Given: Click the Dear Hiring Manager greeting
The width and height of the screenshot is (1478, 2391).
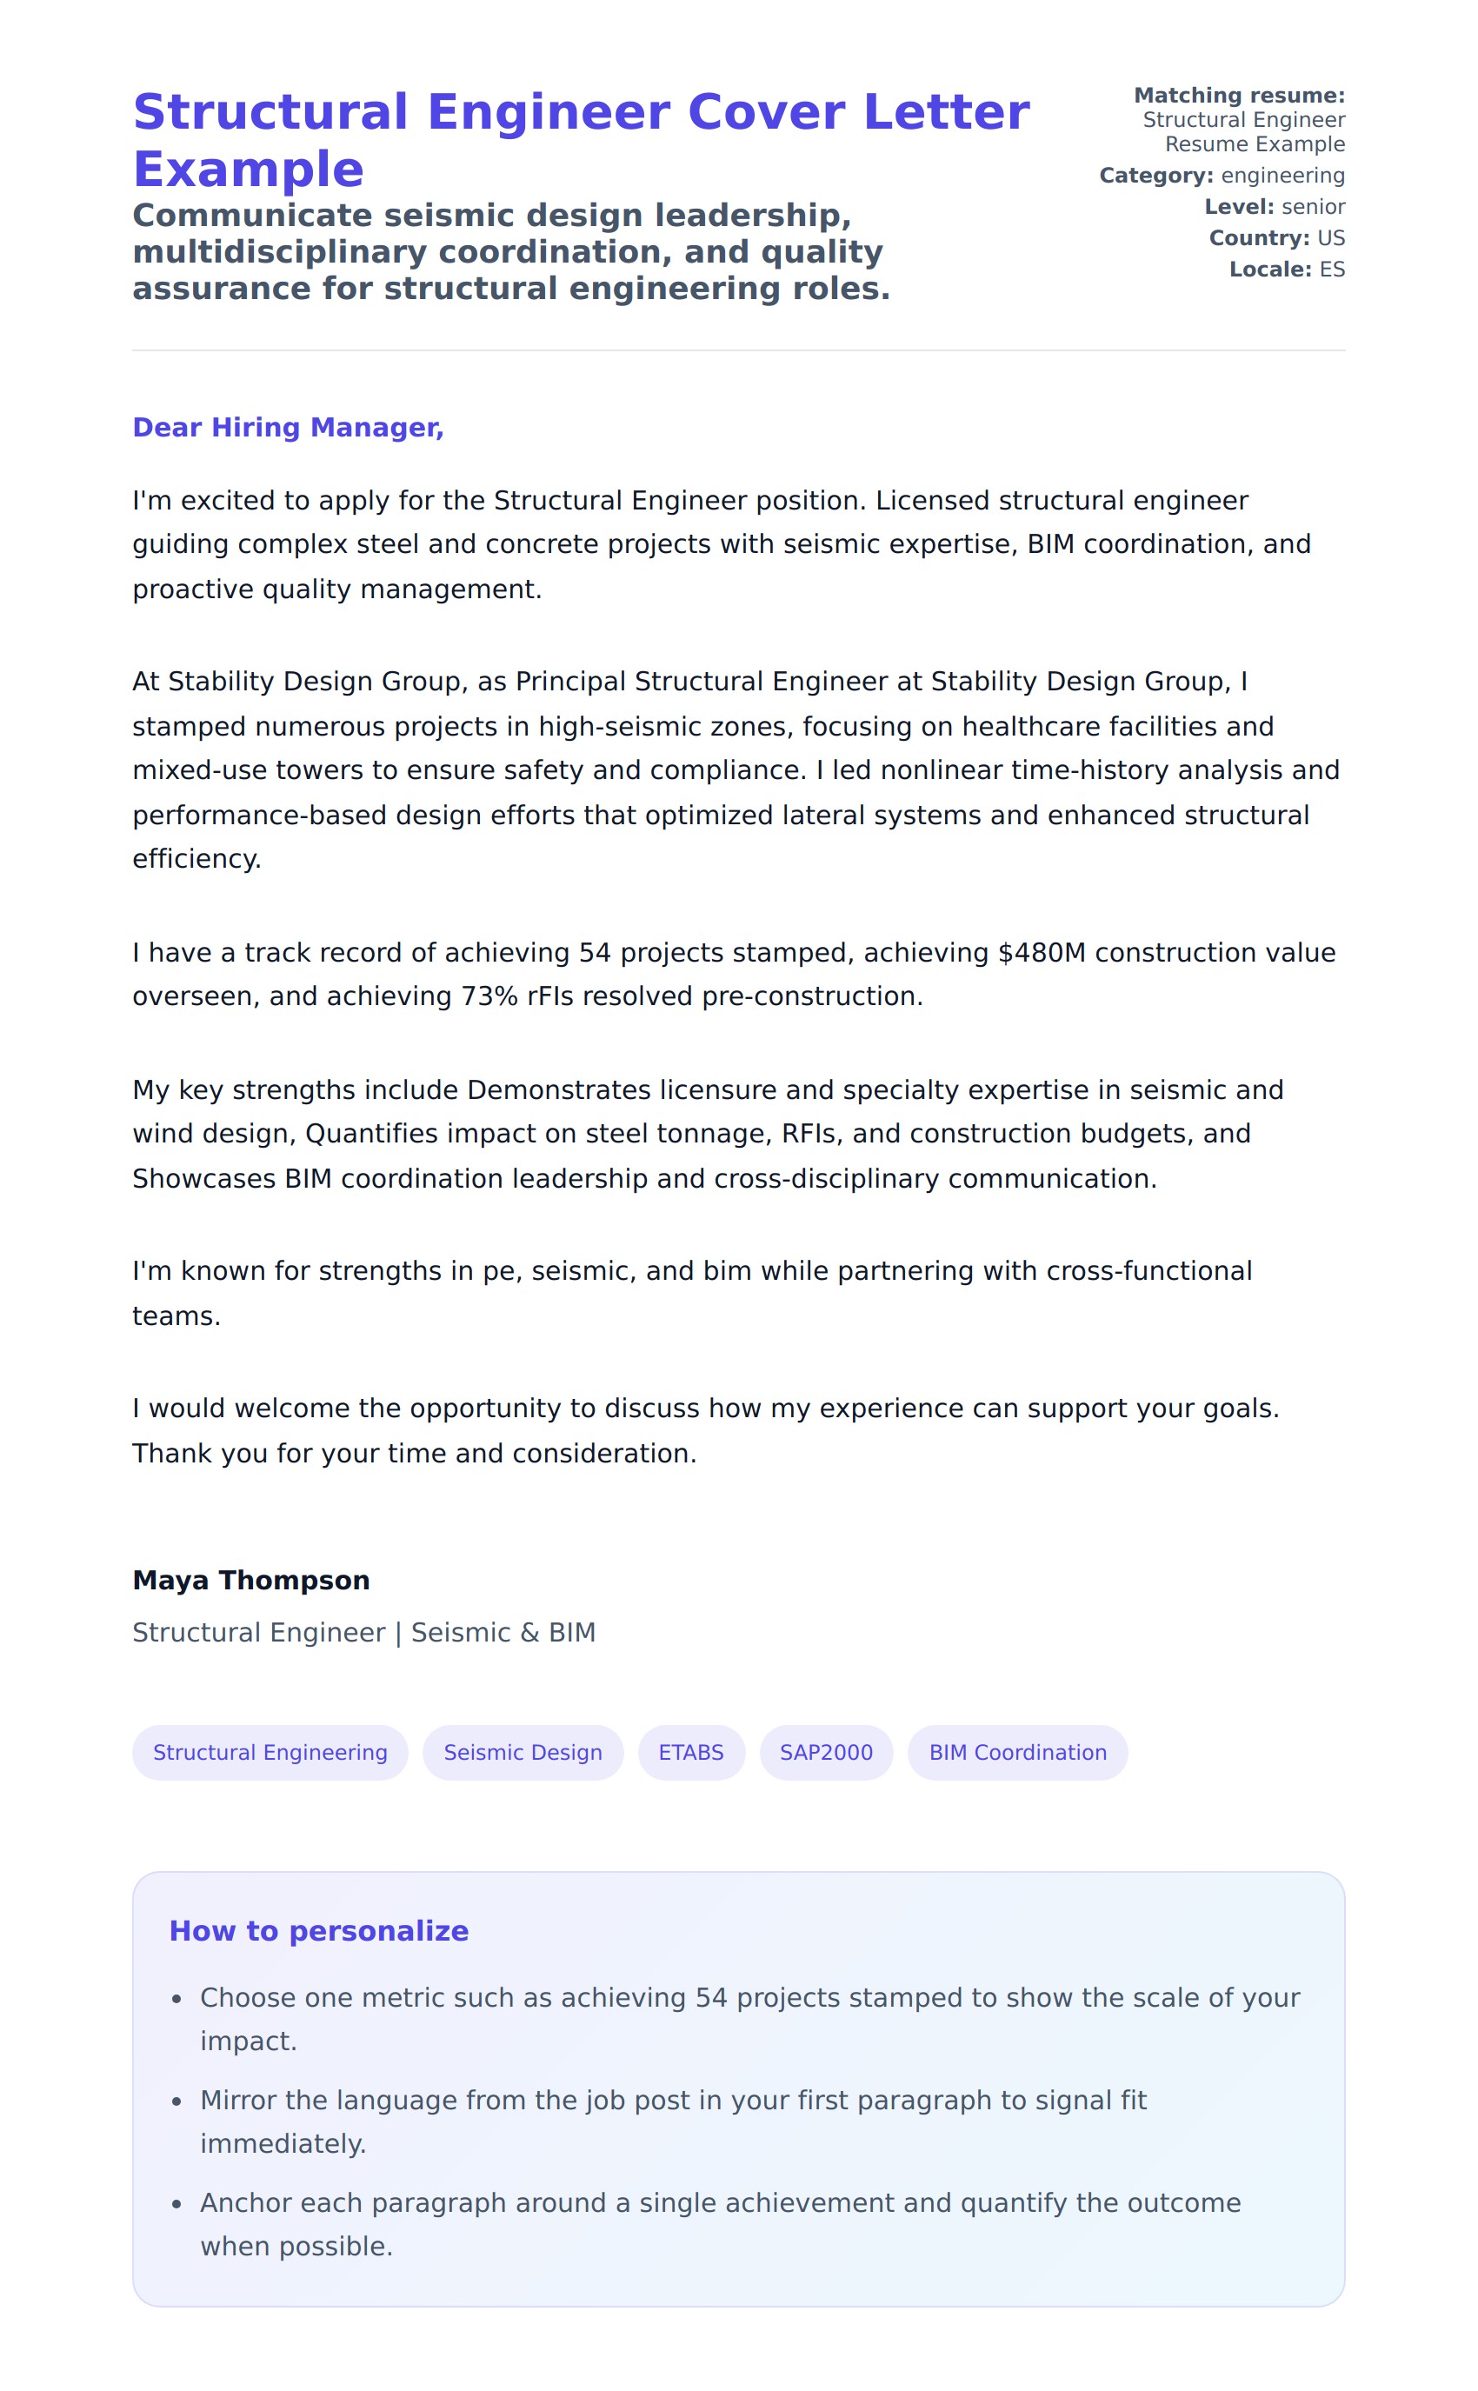Looking at the screenshot, I should pos(289,427).
